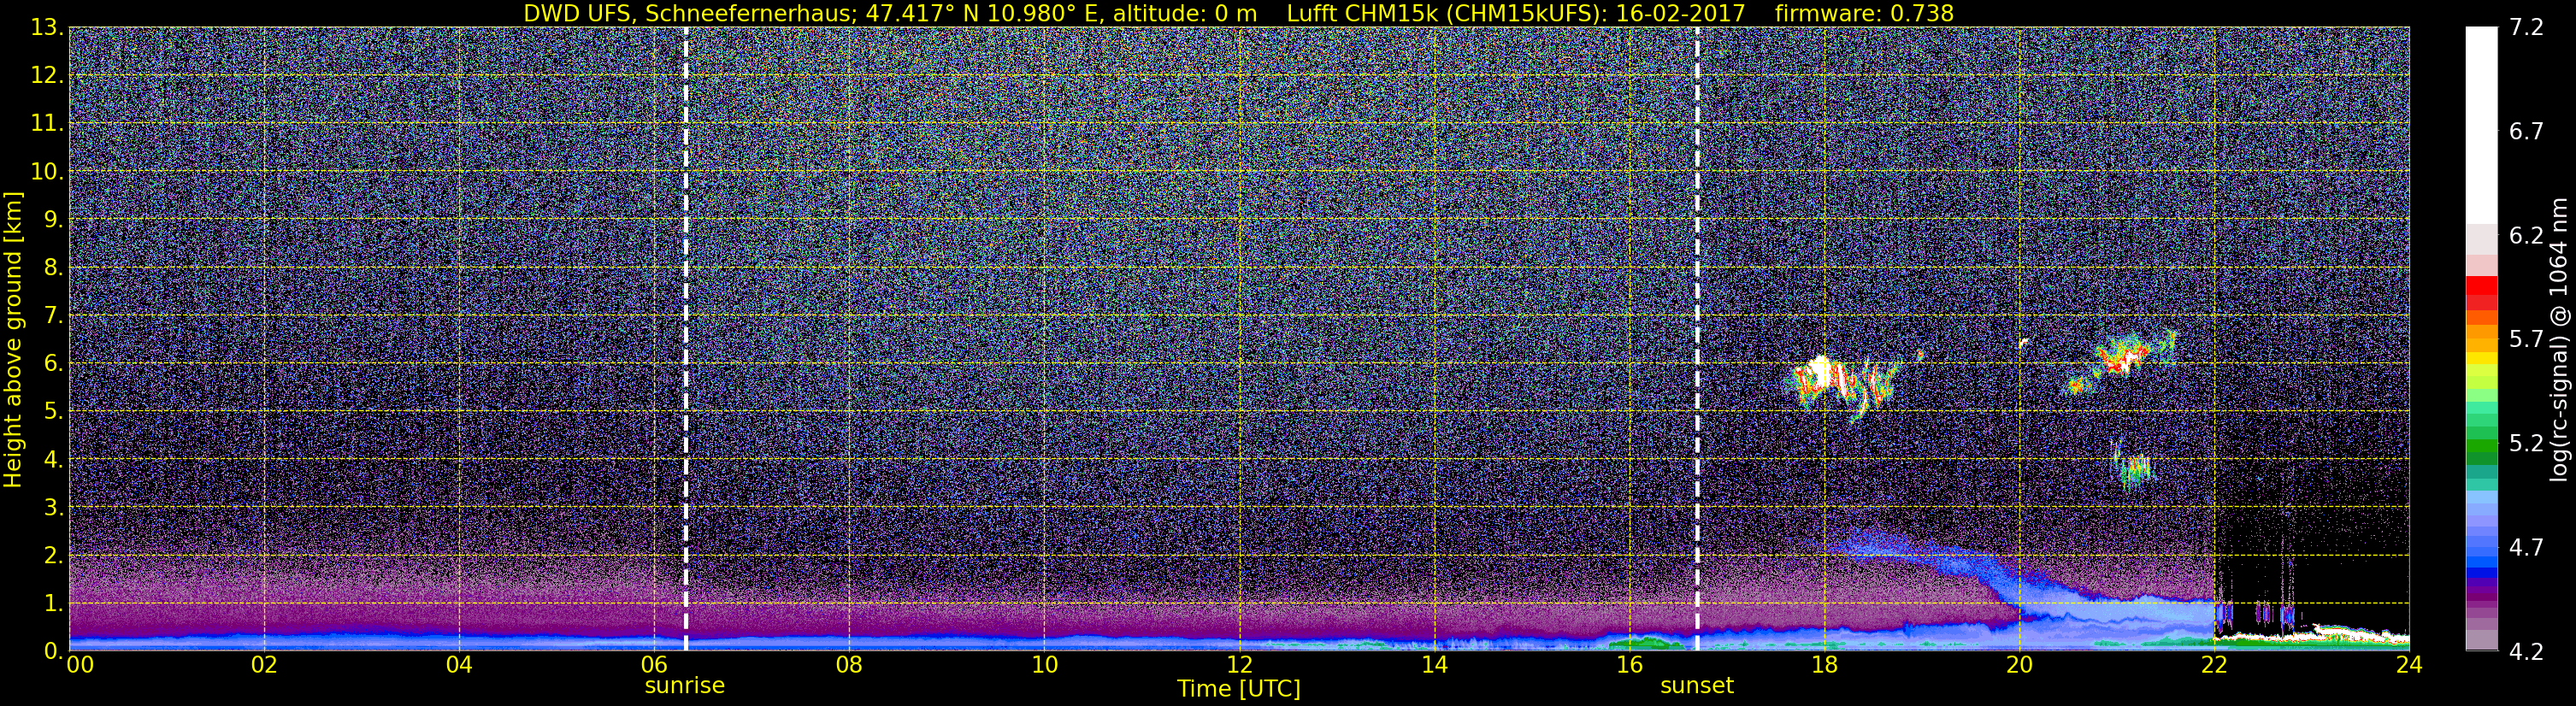Click time axis tick '10' on the bottom axis

pos(1044,666)
